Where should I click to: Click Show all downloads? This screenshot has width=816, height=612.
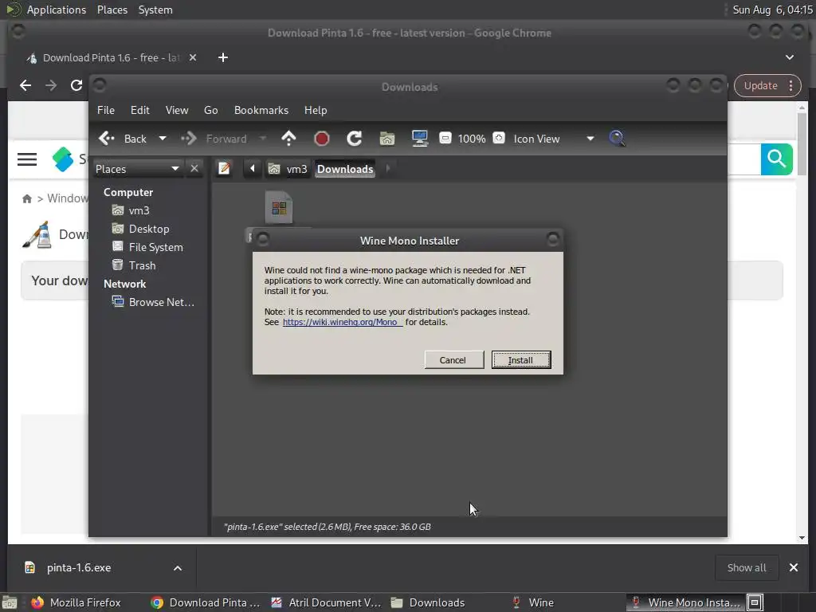[746, 567]
